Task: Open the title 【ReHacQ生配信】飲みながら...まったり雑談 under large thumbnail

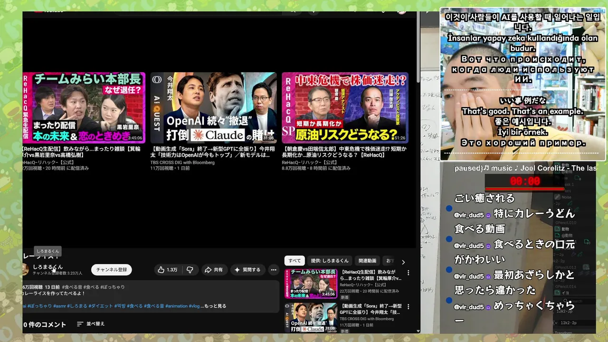Action: [81, 152]
